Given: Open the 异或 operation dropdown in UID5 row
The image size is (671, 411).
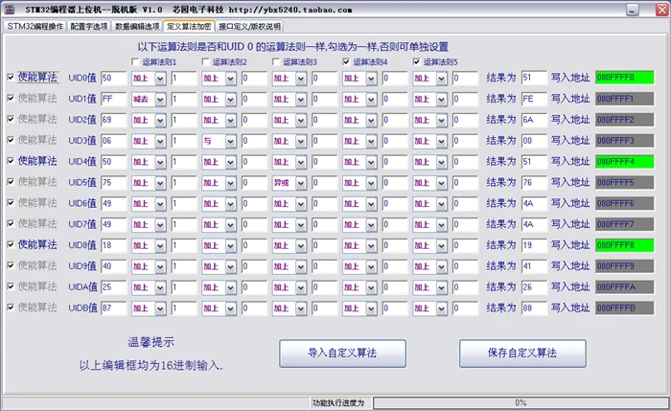Looking at the screenshot, I should click(x=300, y=182).
